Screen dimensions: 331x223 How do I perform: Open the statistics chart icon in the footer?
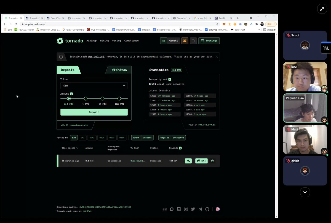165,209
